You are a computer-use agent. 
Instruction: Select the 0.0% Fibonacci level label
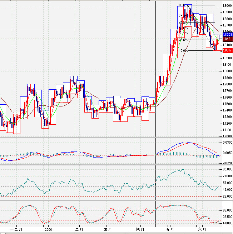pos(184,51)
